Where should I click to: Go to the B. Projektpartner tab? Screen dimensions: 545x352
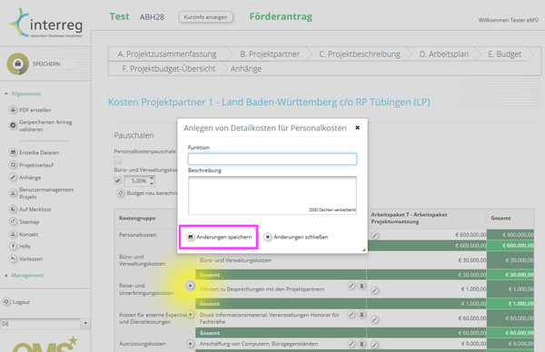(270, 54)
